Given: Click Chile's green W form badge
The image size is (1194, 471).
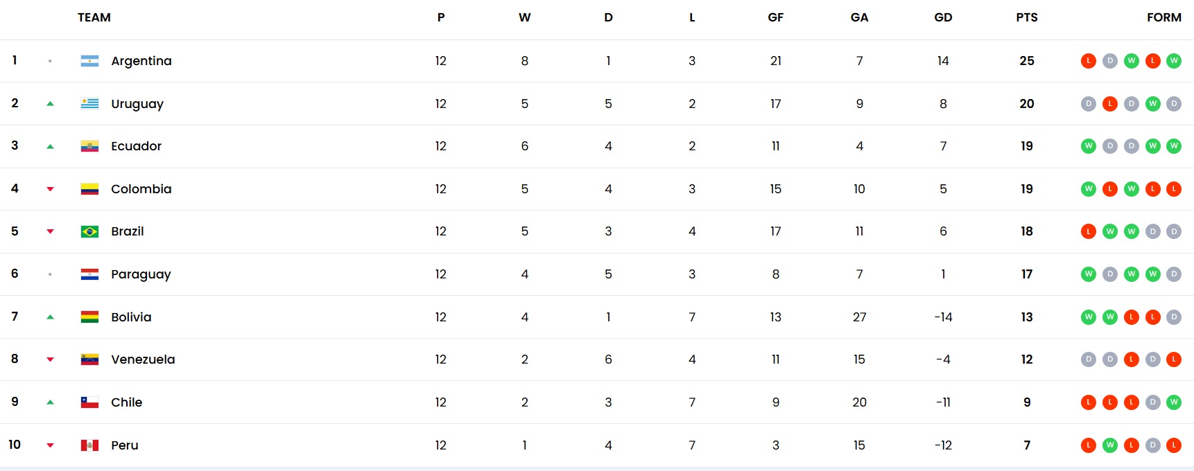Looking at the screenshot, I should click(x=1174, y=402).
